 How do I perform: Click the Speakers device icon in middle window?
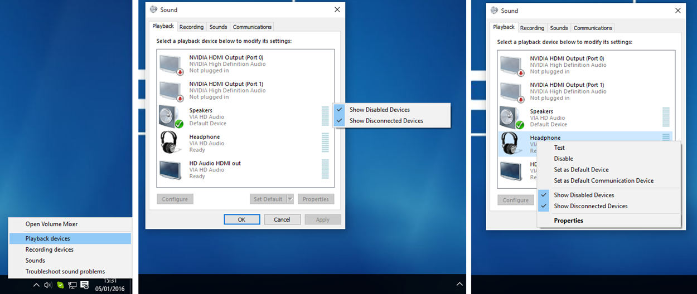point(171,117)
